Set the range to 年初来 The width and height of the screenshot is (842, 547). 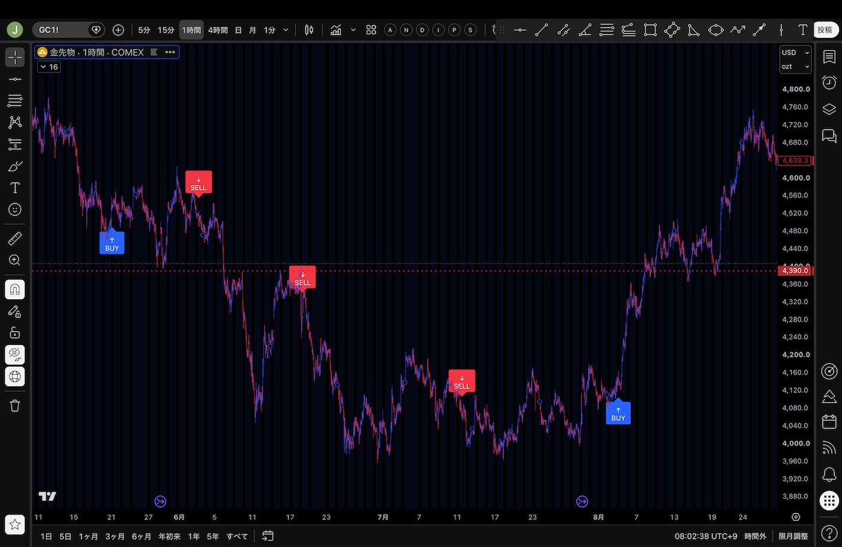[169, 536]
